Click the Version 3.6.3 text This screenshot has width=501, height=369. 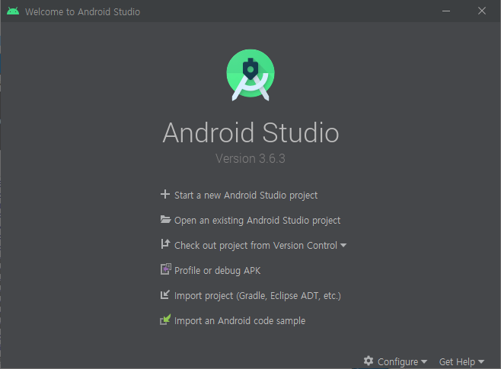(x=250, y=159)
